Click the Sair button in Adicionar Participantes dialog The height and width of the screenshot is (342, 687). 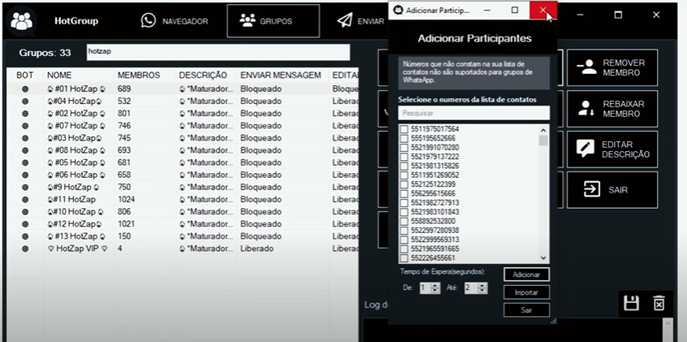tap(526, 310)
